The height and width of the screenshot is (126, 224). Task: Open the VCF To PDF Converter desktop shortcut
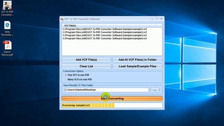point(7,8)
